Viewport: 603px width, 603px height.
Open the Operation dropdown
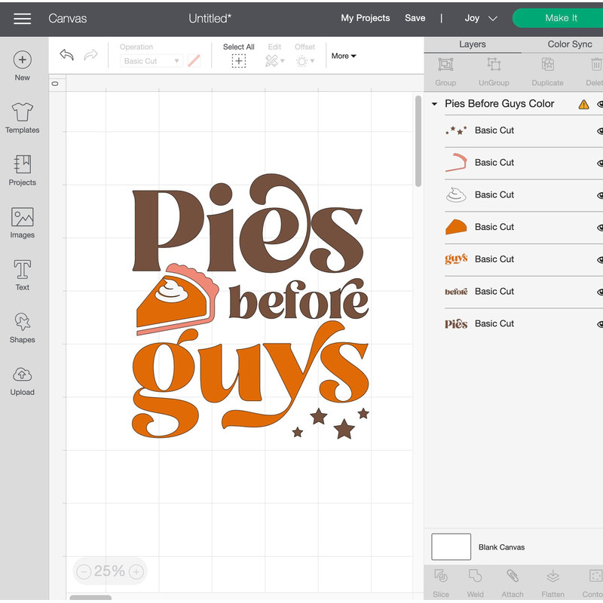pyautogui.click(x=151, y=60)
